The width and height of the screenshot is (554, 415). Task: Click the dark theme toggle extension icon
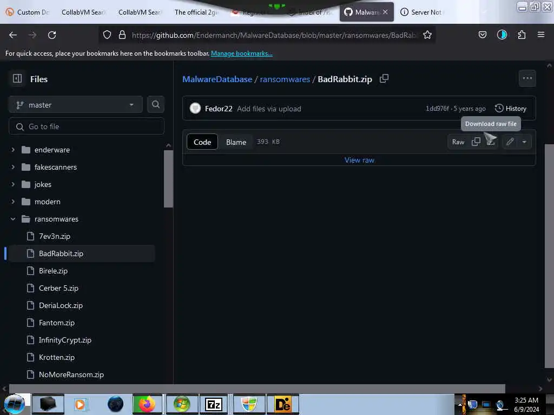[502, 35]
